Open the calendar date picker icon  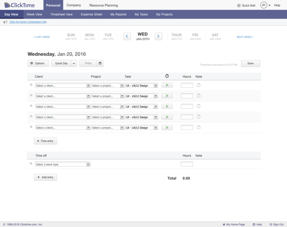[x=100, y=63]
